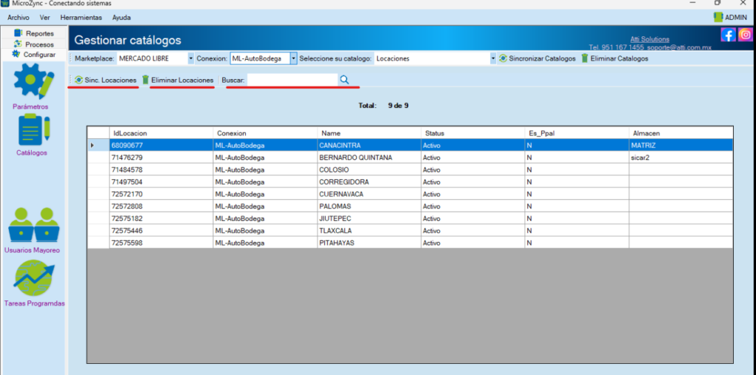The height and width of the screenshot is (375, 756).
Task: Click the Instagram icon
Action: (x=746, y=34)
